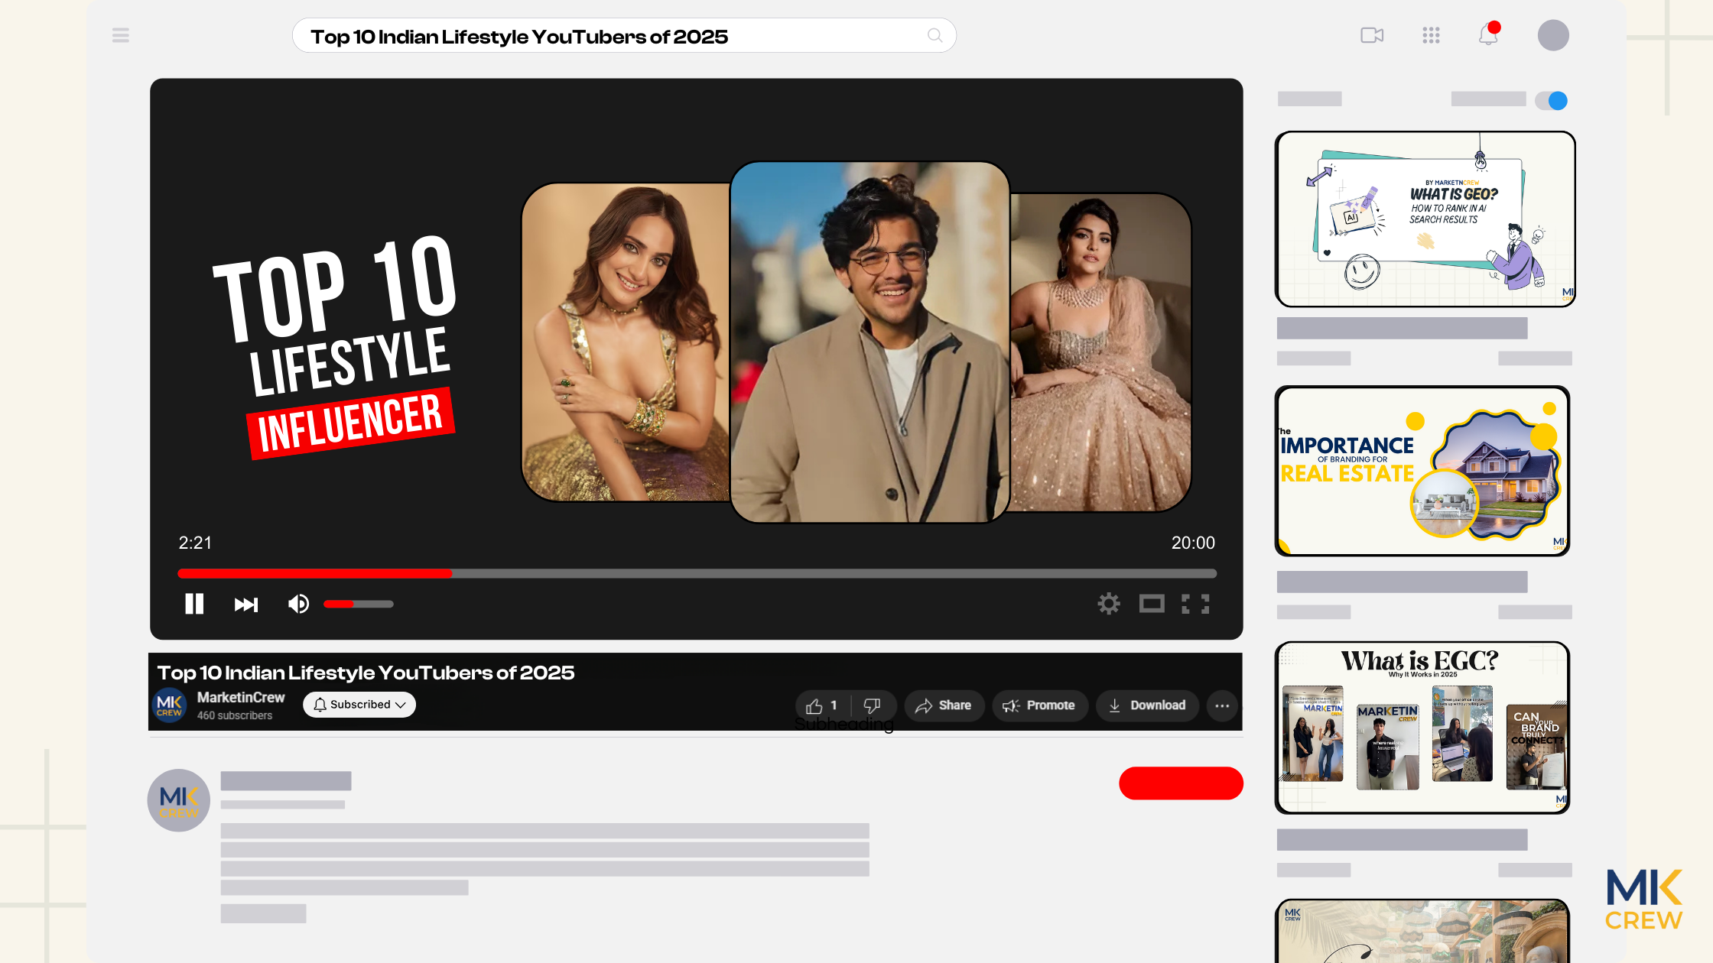Pause the video
Image resolution: width=1713 pixels, height=963 pixels.
click(x=194, y=604)
